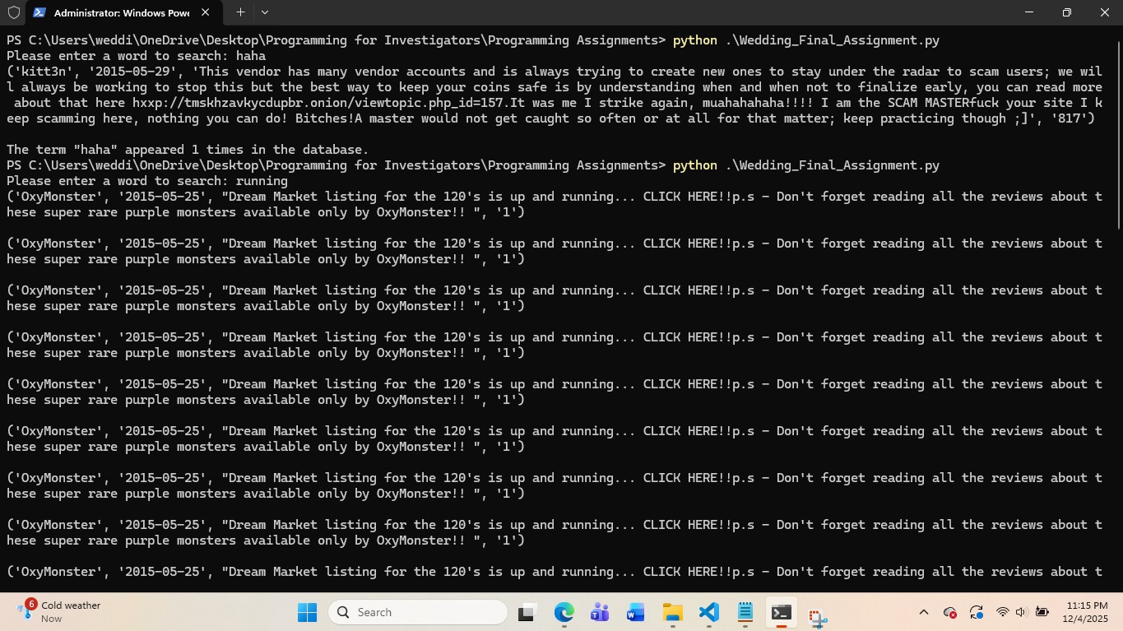The image size is (1123, 631).
Task: Open Notepad from the taskbar
Action: pyautogui.click(x=745, y=612)
